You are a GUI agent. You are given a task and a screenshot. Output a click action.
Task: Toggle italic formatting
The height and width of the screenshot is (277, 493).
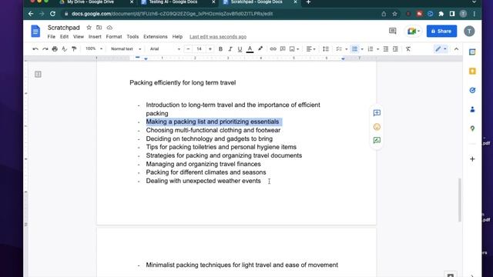[x=230, y=49]
